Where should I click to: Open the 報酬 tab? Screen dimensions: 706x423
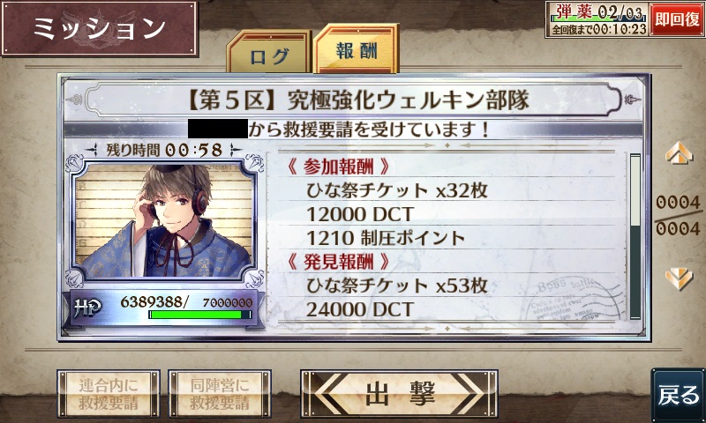point(357,49)
